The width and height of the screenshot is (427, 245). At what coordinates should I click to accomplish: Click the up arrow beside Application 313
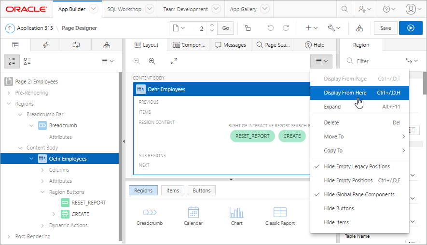[x=10, y=28]
